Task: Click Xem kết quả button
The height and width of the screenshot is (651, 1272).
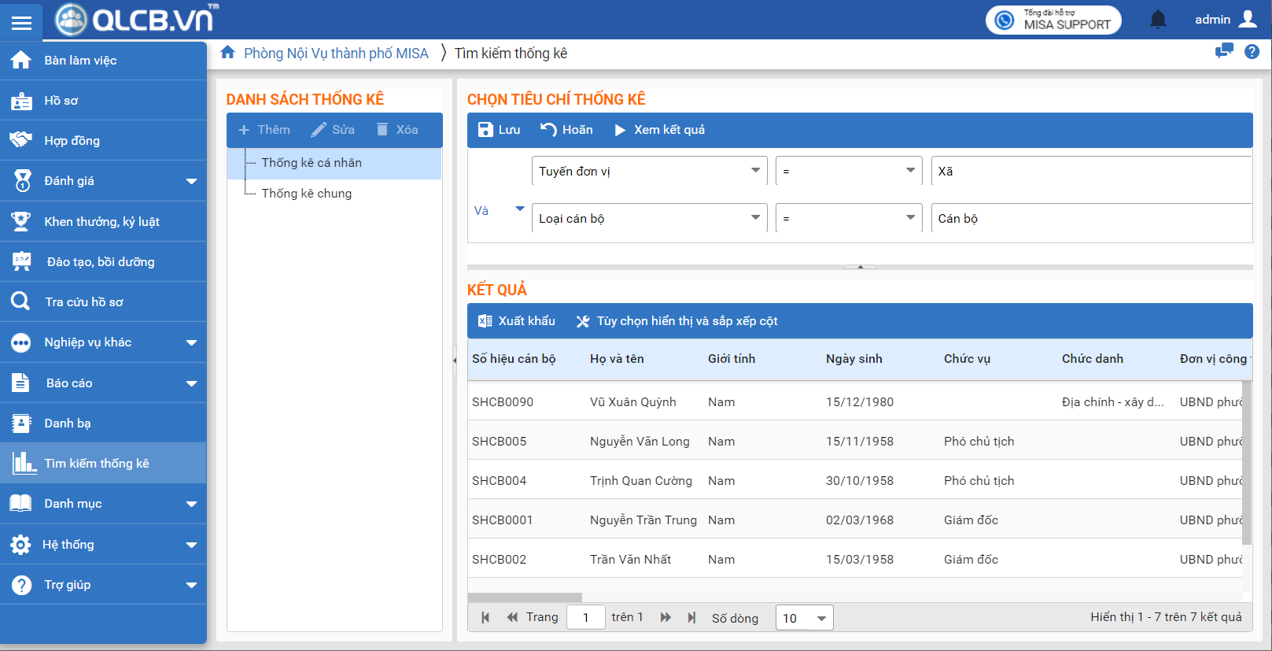Action: coord(659,130)
